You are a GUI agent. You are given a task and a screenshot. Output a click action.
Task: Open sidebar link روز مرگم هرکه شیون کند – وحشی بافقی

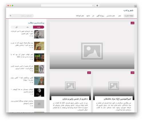click(x=22, y=44)
